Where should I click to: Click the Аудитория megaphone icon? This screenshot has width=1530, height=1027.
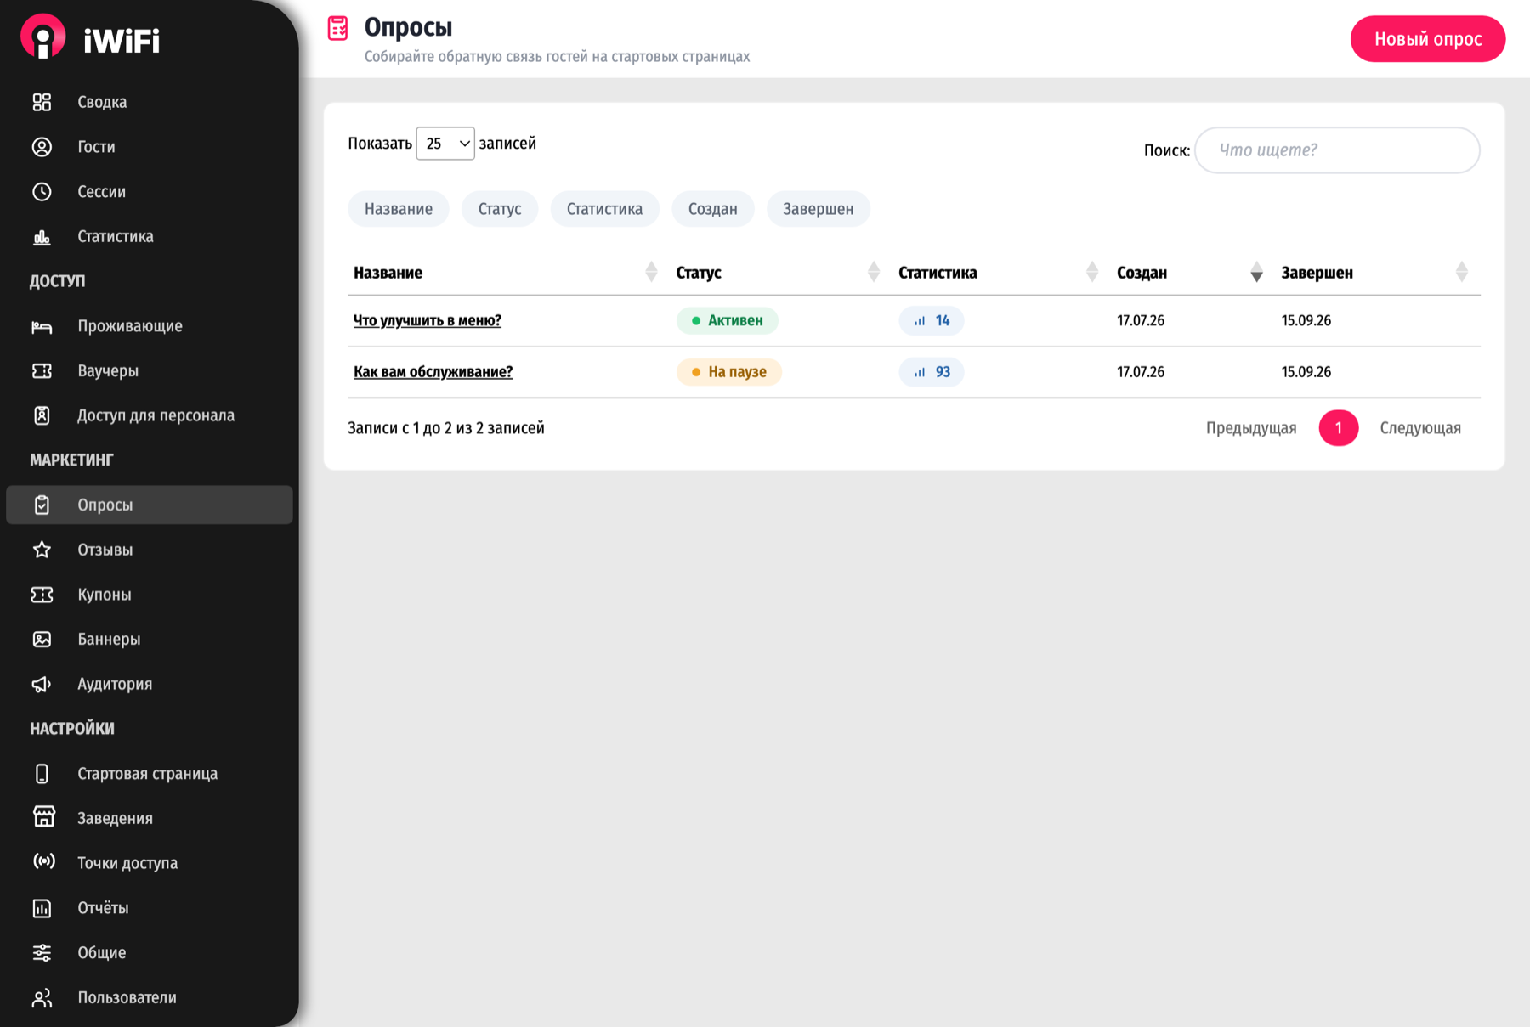(42, 684)
